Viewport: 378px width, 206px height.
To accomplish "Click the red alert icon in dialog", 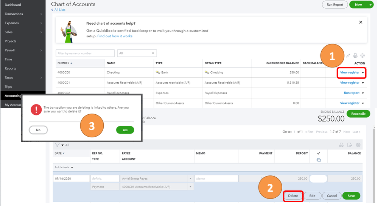I will tap(36, 109).
